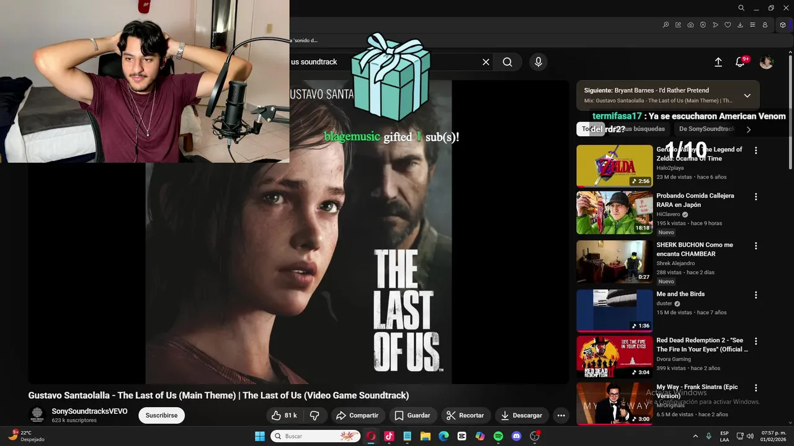Open the YouTube account avatar menu
This screenshot has height=446, width=794.
pyautogui.click(x=767, y=62)
